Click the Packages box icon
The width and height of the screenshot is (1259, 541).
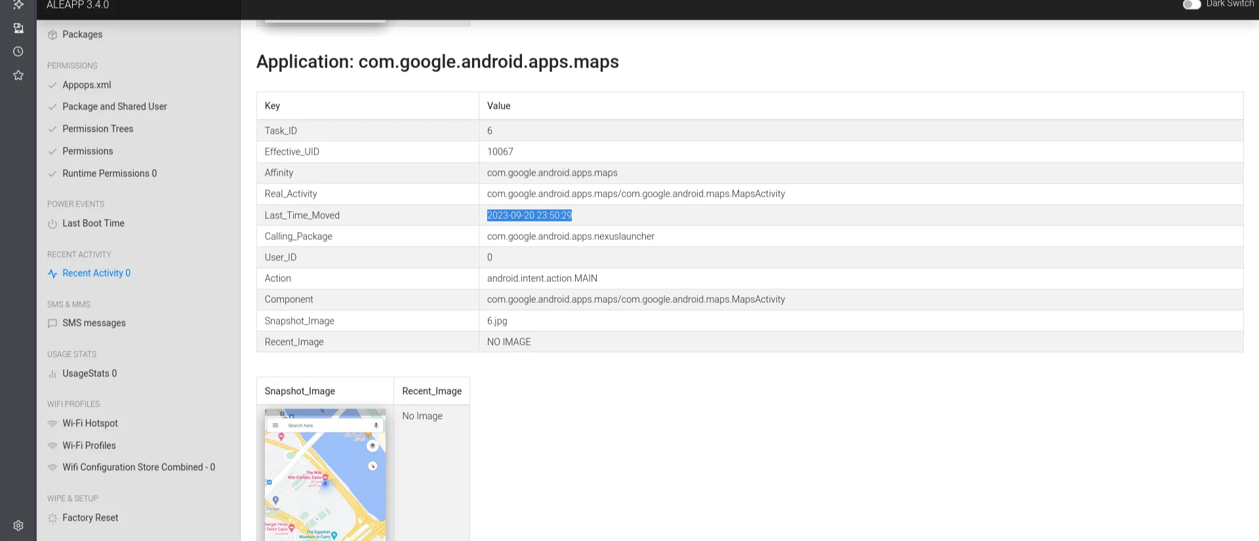[52, 35]
